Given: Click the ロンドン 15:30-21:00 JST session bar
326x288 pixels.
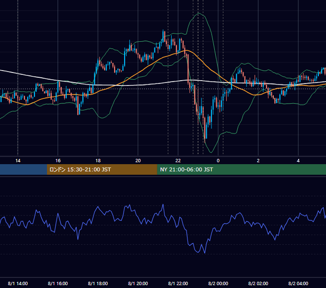Looking at the screenshot, I should [x=102, y=169].
